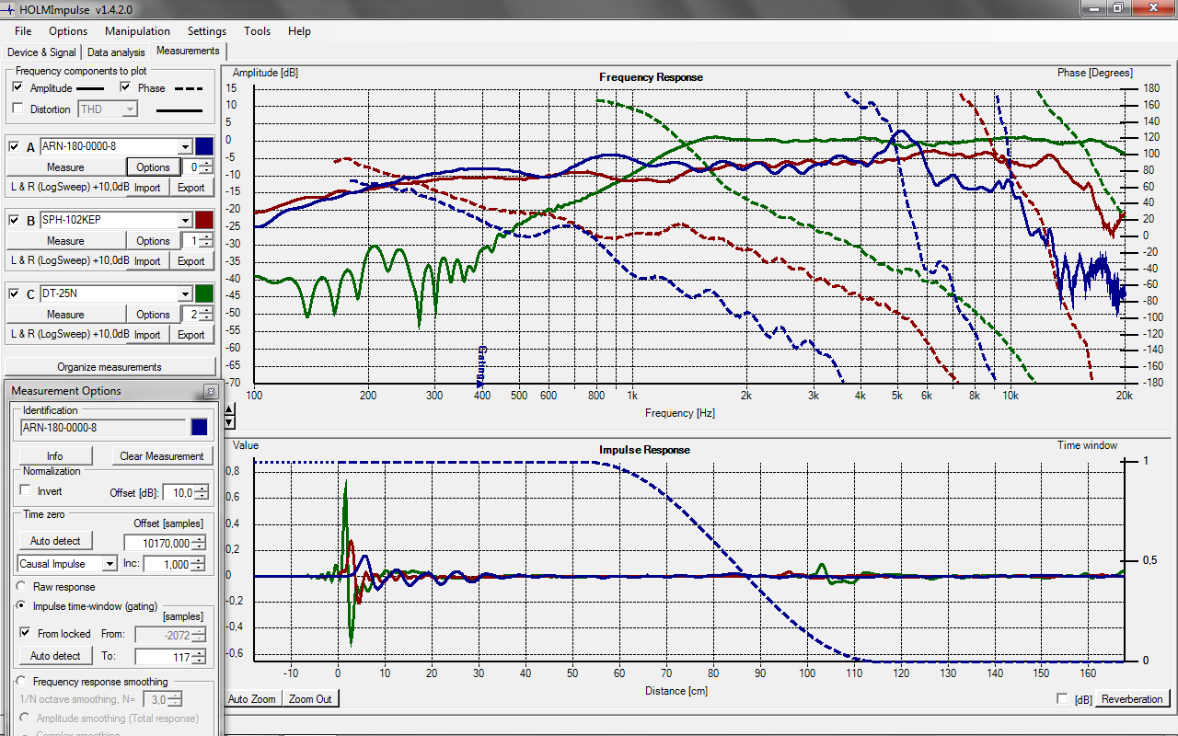This screenshot has width=1178, height=736.
Task: Open the ARN-180-0000-8 measurement name dropdown
Action: [x=185, y=146]
